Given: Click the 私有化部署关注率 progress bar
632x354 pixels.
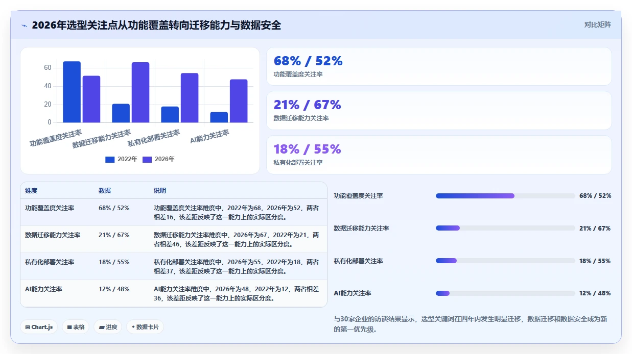Looking at the screenshot, I should (505, 261).
